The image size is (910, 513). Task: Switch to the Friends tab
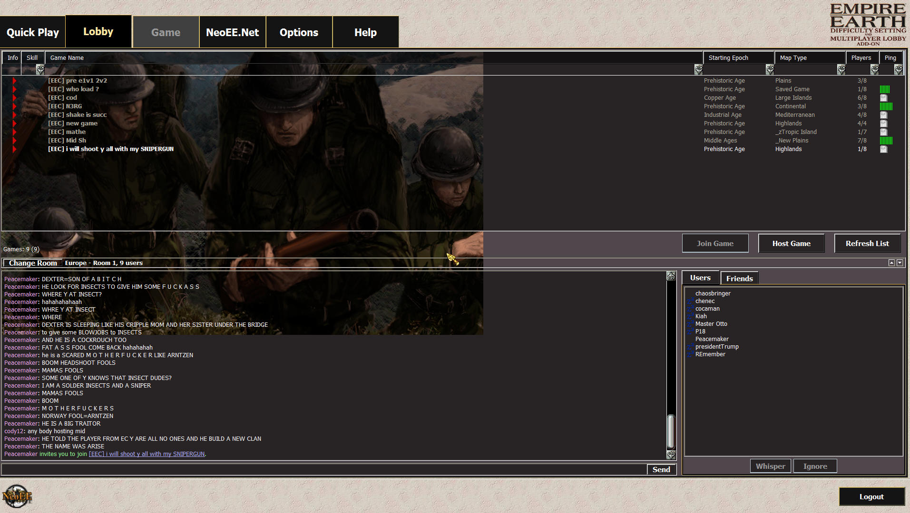click(x=739, y=278)
